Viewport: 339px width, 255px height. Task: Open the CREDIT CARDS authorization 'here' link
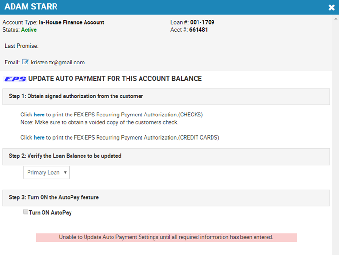click(x=39, y=138)
